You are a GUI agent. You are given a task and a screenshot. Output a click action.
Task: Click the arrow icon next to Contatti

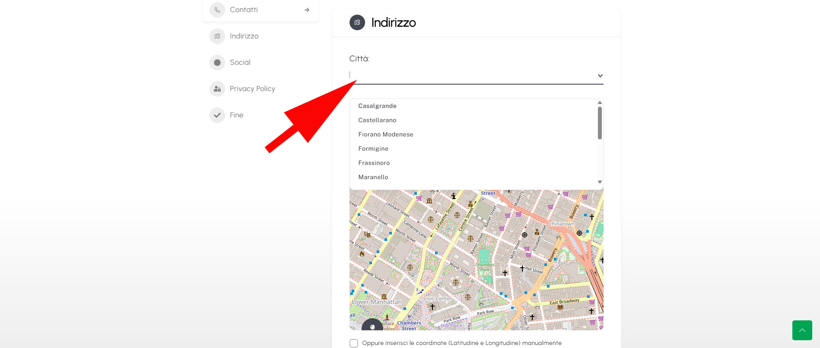click(x=307, y=10)
